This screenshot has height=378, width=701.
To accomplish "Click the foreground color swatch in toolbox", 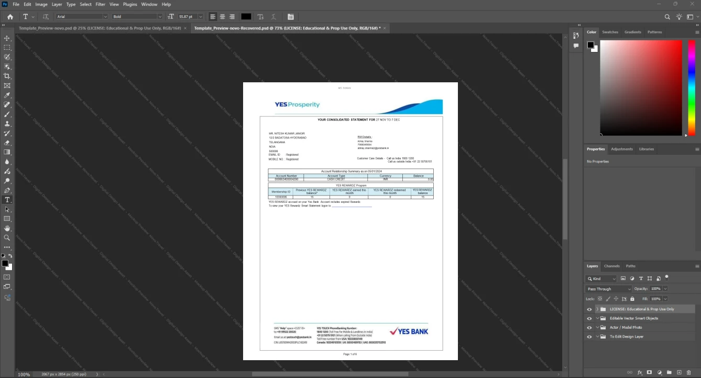I will (x=5, y=263).
